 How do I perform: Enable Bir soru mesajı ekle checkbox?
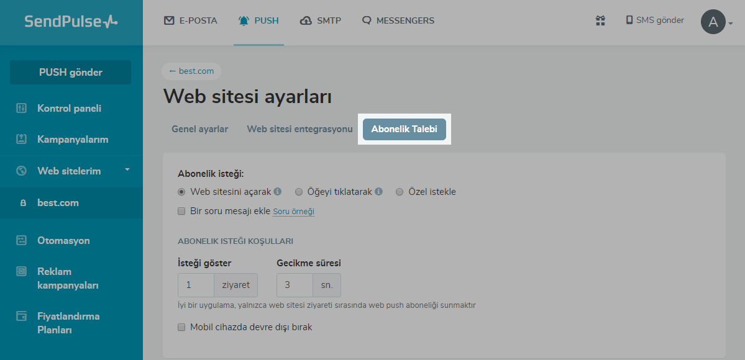[x=181, y=212]
